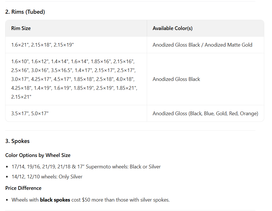
Task: Click the "Available Color(s)" column header
Action: coord(173,28)
